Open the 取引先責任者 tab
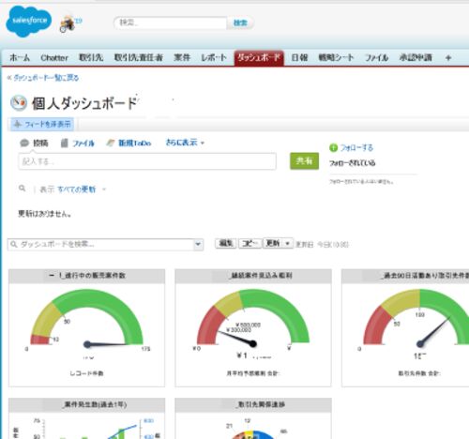The height and width of the screenshot is (439, 469). click(x=139, y=58)
